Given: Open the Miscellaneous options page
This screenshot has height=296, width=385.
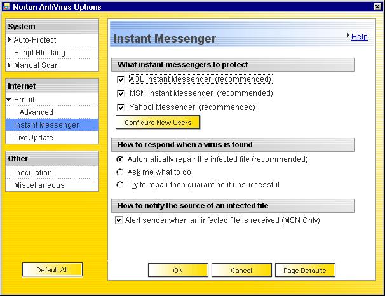Looking at the screenshot, I should point(39,185).
